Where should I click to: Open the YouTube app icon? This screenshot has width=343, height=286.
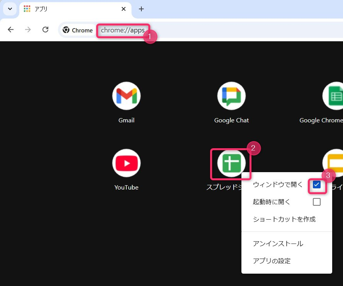pos(126,163)
